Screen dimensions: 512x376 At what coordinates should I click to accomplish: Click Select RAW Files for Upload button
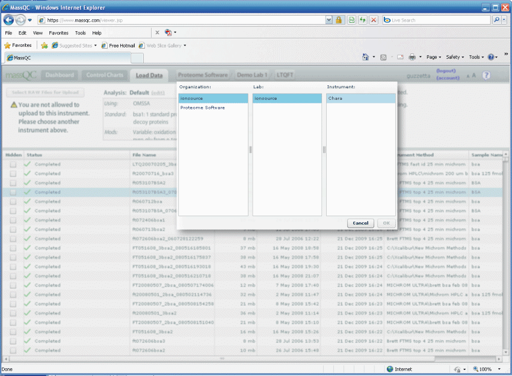tap(45, 92)
